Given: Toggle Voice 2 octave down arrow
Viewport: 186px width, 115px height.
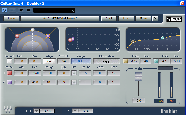Looking at the screenshot, I should (74, 82).
